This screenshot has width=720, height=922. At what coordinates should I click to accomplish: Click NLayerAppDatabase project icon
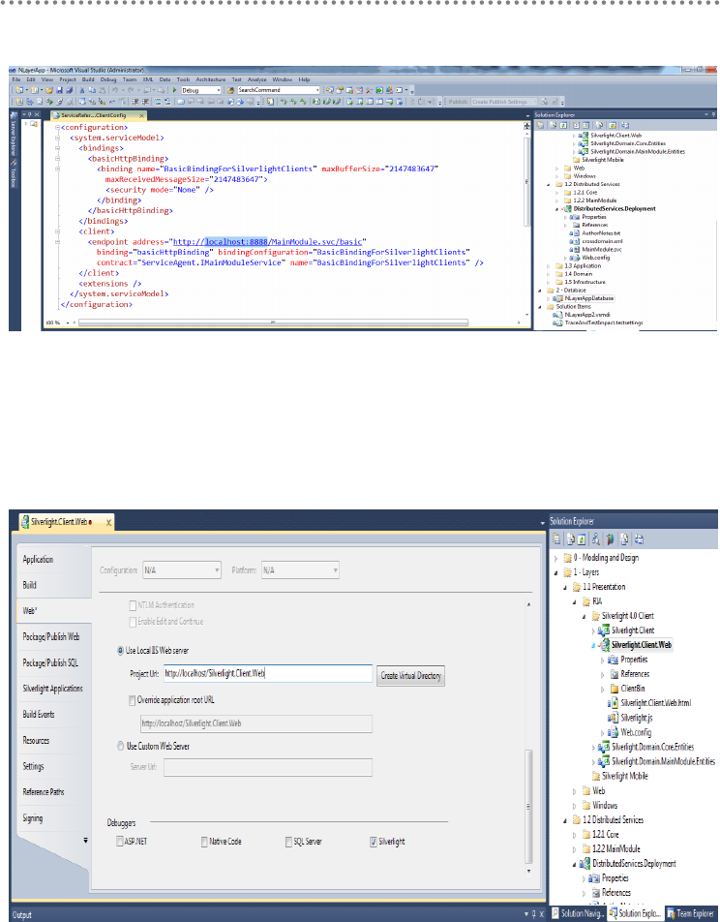[x=559, y=298]
